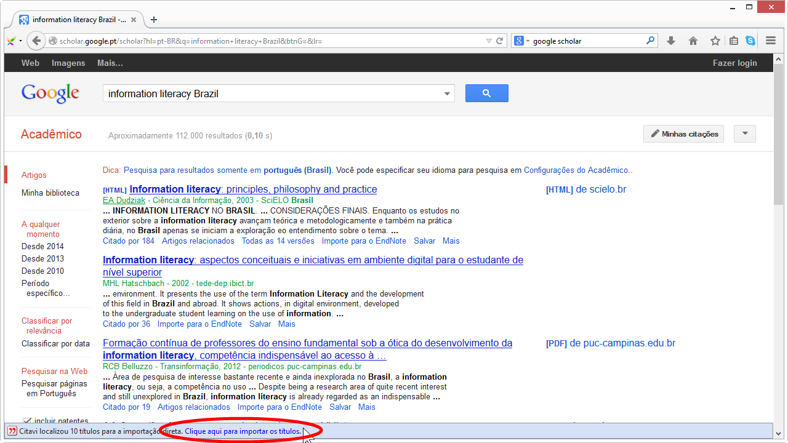Click the Acadêmico heading link
The width and height of the screenshot is (788, 443).
51,134
